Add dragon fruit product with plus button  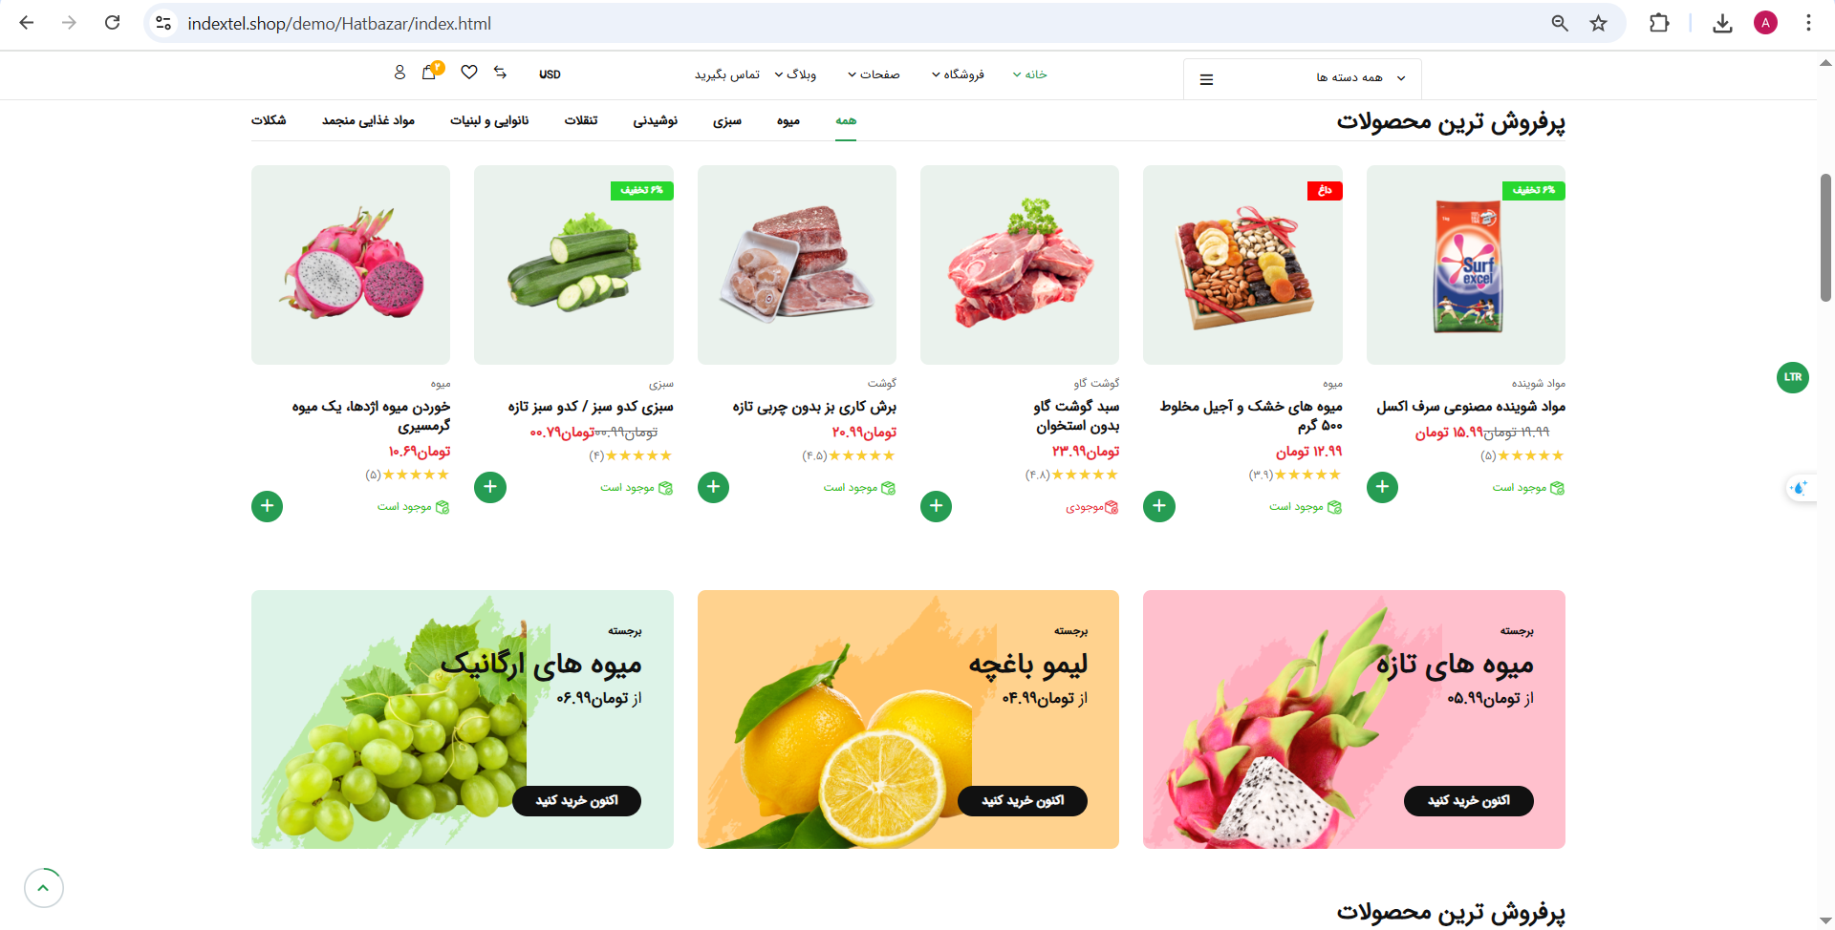pyautogui.click(x=268, y=506)
